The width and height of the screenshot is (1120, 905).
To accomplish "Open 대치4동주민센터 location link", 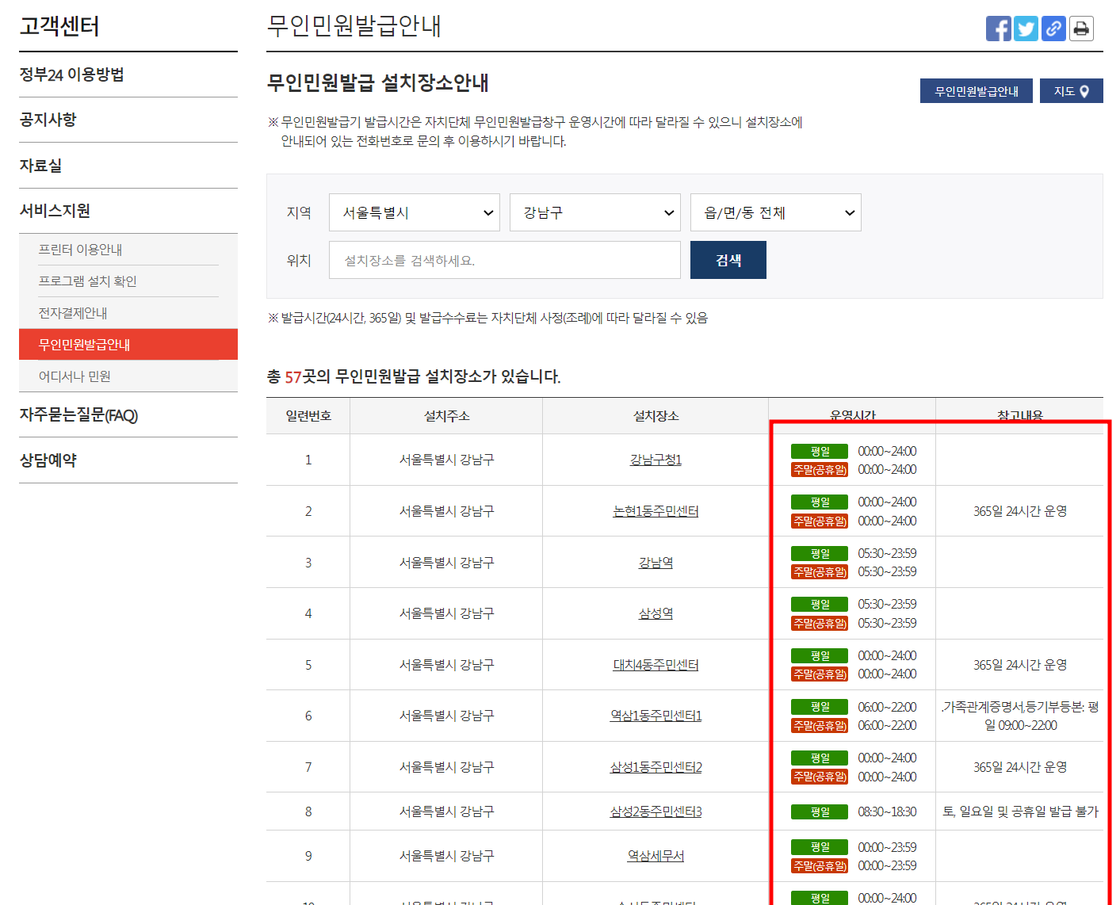I will [x=656, y=665].
